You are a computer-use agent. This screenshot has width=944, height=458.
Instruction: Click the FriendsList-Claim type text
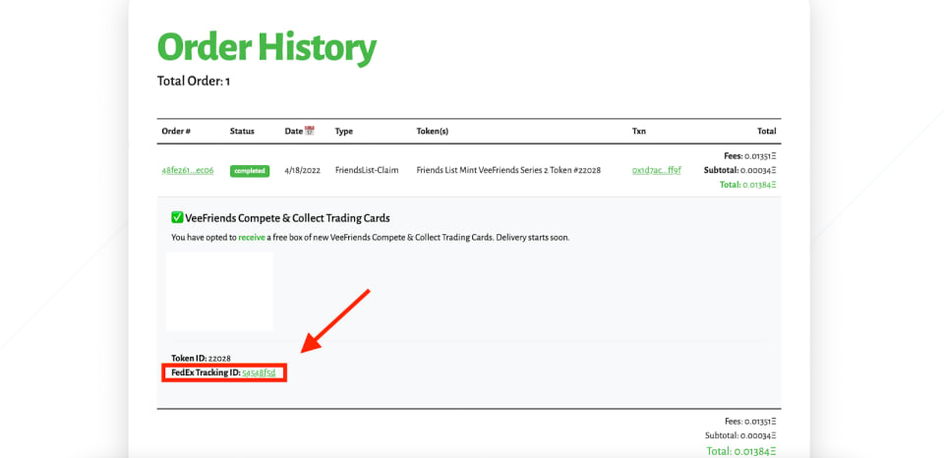coord(367,170)
